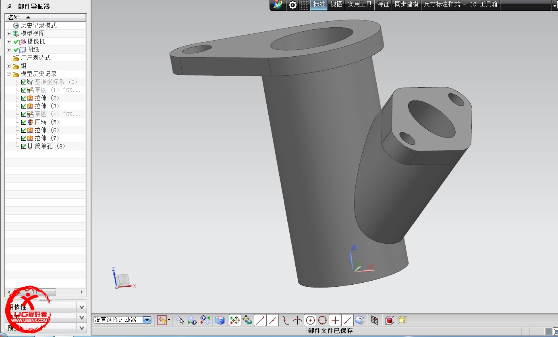Expand the 组 tree node
This screenshot has height=337, width=558.
point(8,66)
